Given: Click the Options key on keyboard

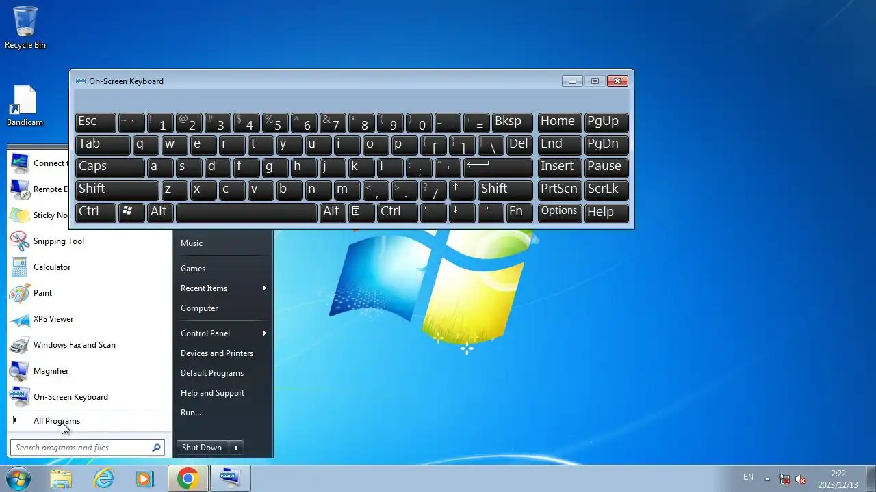Looking at the screenshot, I should (560, 213).
